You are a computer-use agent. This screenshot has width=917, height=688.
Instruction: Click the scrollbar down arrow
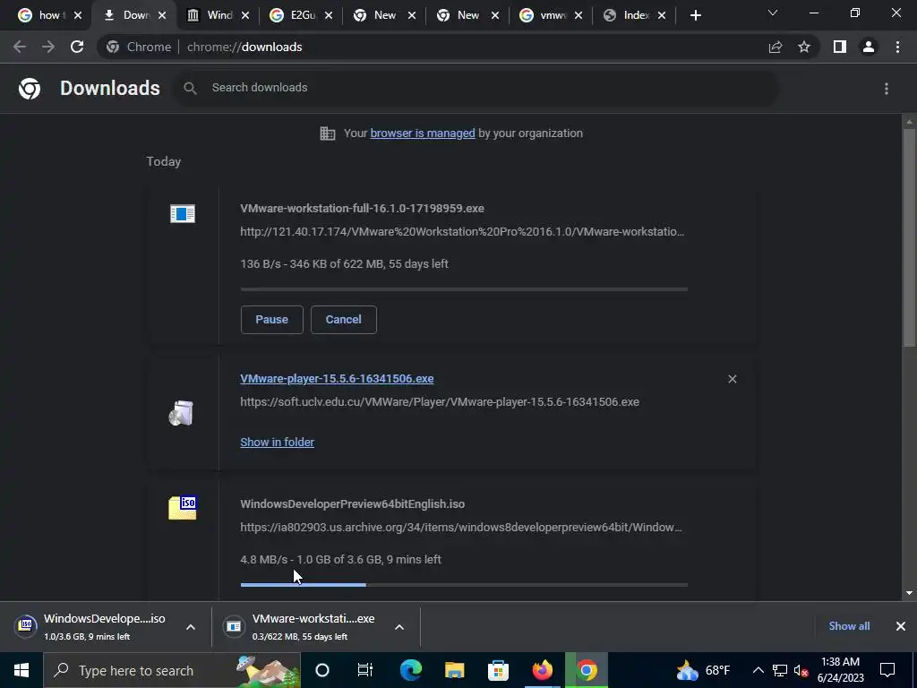pos(909,593)
